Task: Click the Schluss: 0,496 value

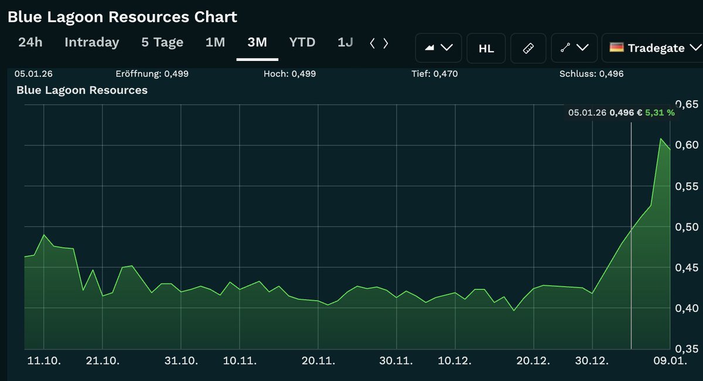Action: (591, 74)
